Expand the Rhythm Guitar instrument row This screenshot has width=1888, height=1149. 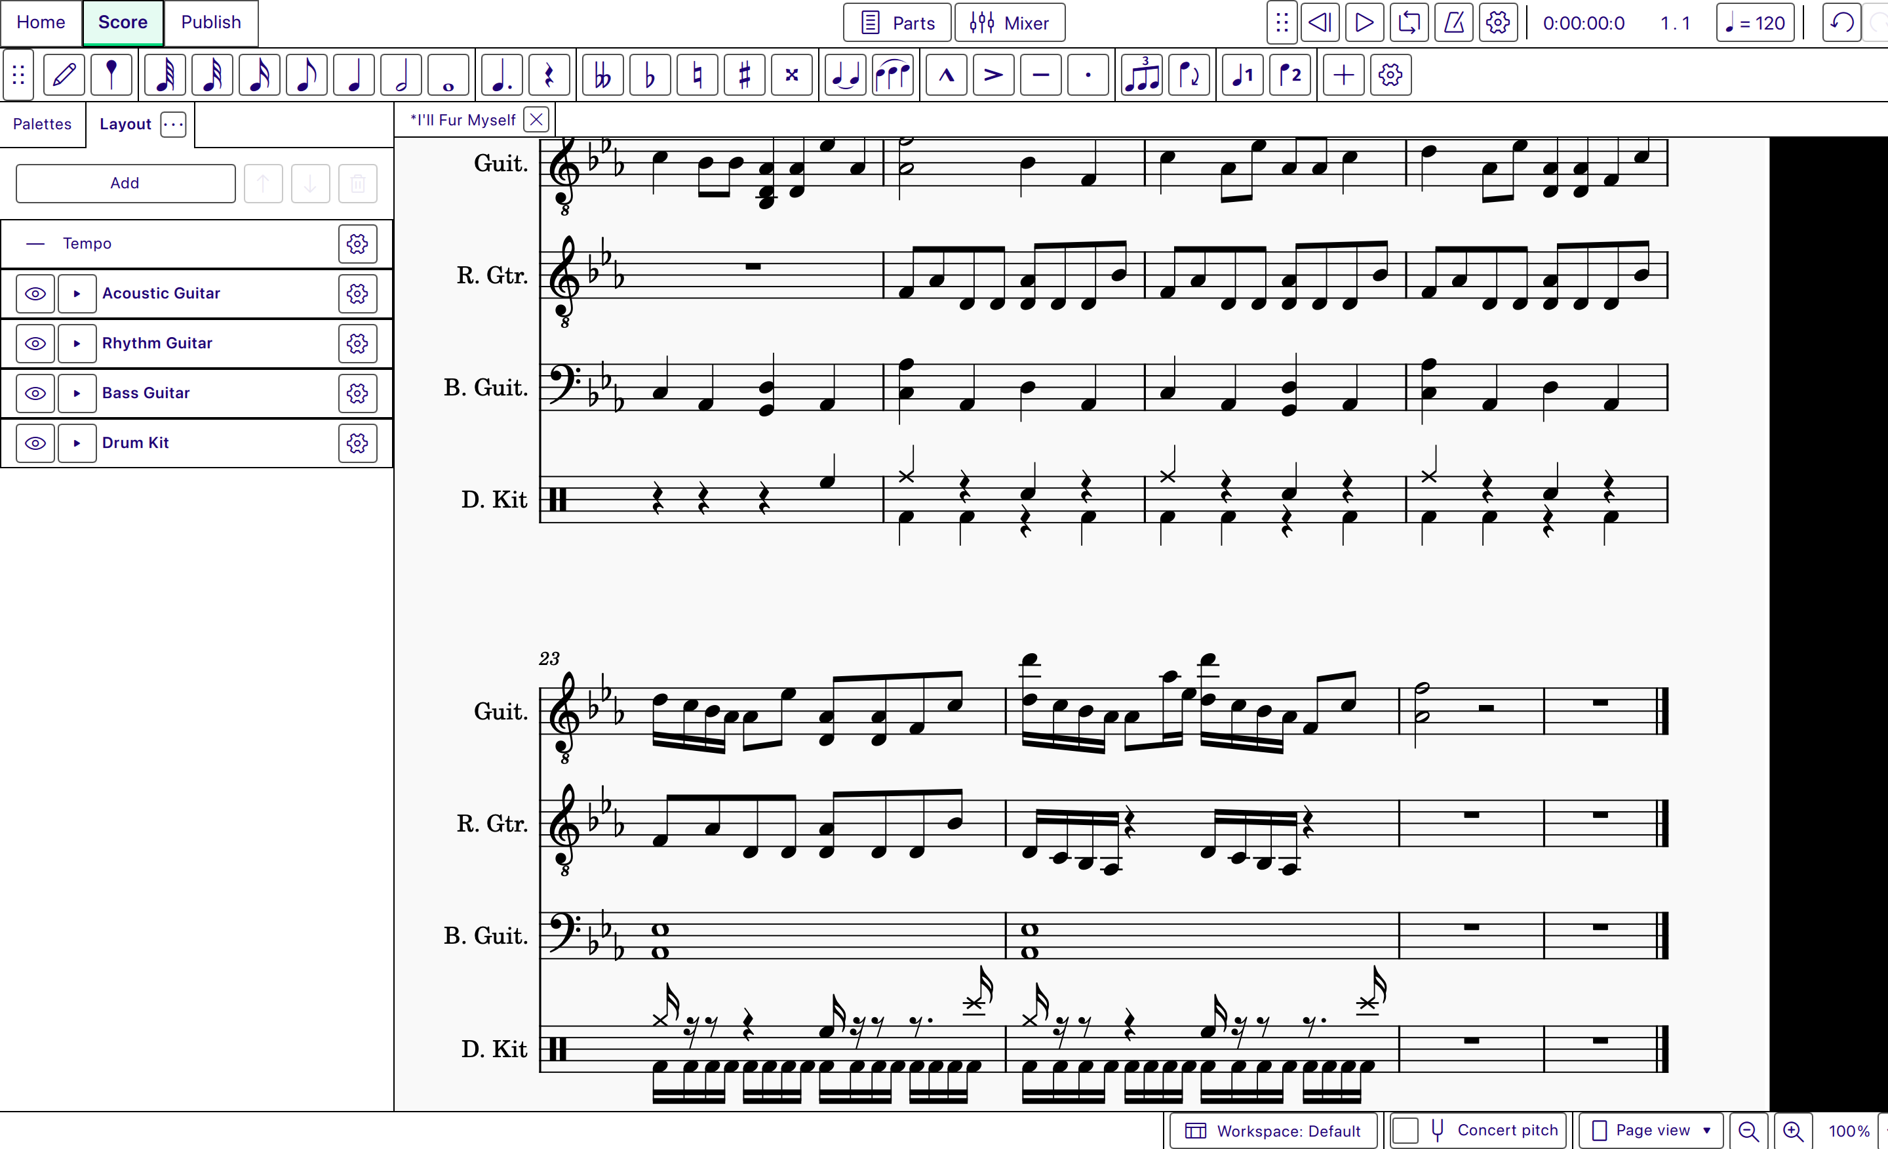click(x=77, y=344)
